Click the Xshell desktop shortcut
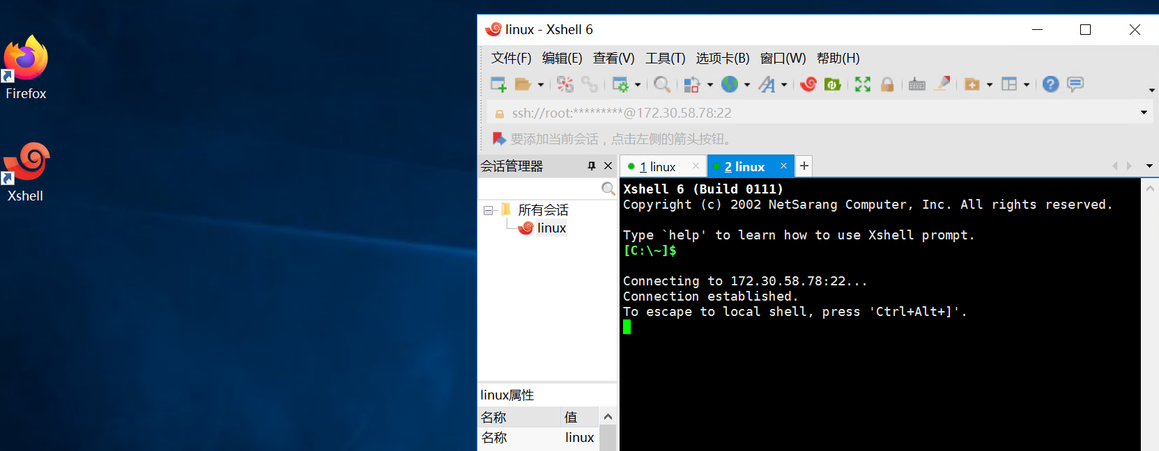1159x451 pixels. point(26,172)
